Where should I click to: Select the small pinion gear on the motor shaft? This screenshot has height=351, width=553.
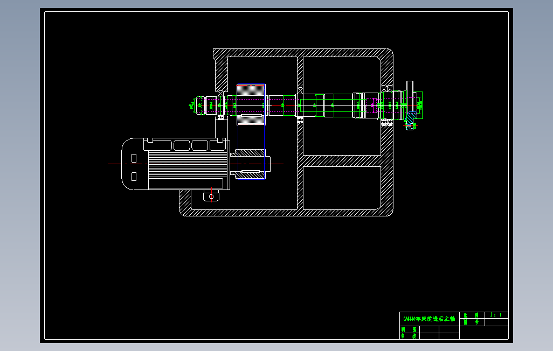[x=251, y=164]
